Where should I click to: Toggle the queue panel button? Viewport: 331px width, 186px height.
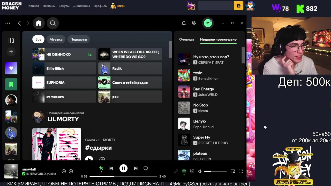click(x=184, y=171)
